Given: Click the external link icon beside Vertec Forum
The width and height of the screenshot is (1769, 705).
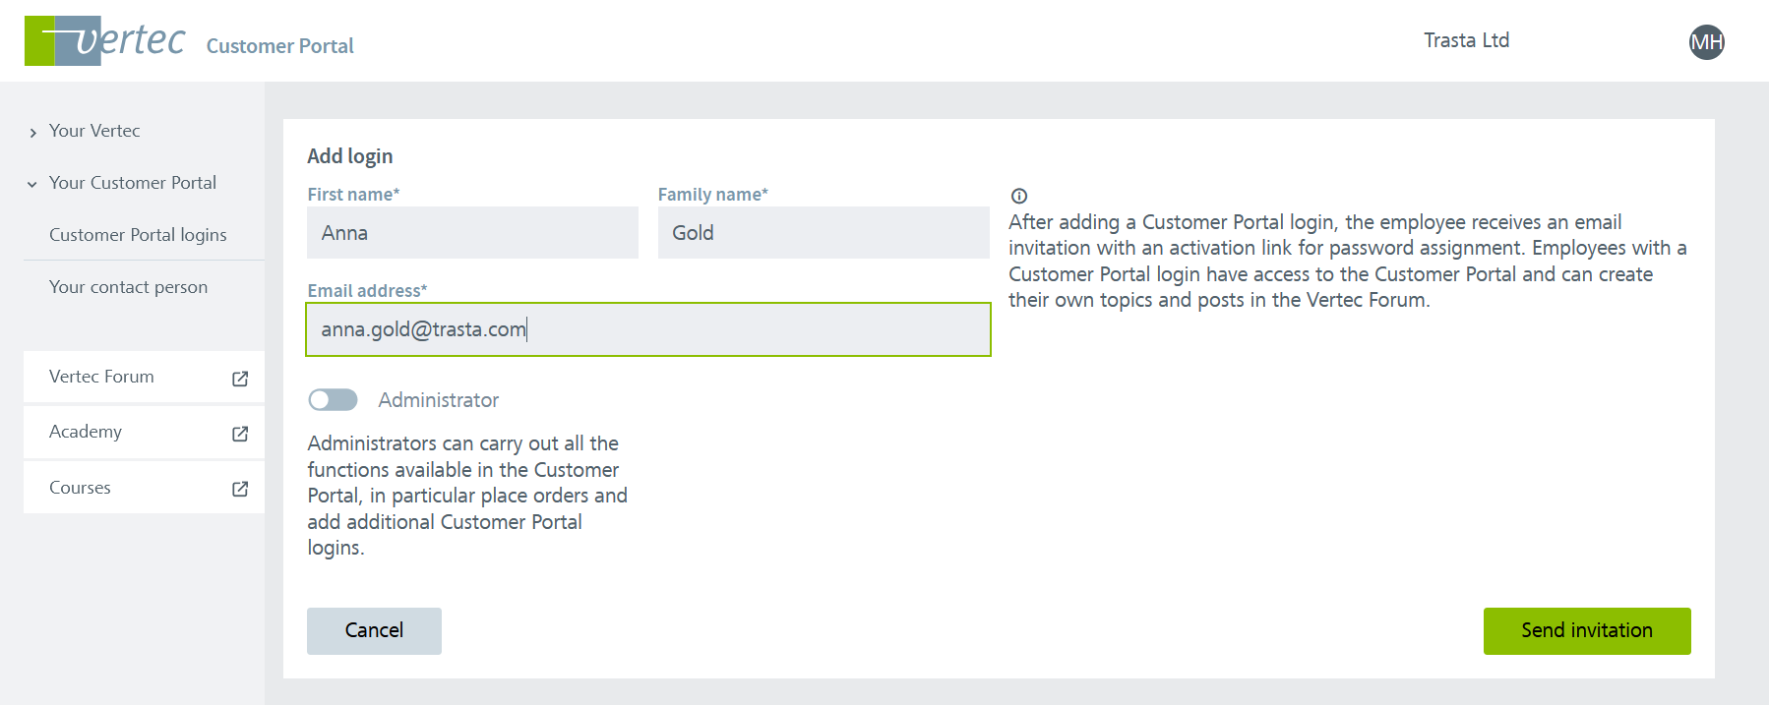Looking at the screenshot, I should (240, 379).
